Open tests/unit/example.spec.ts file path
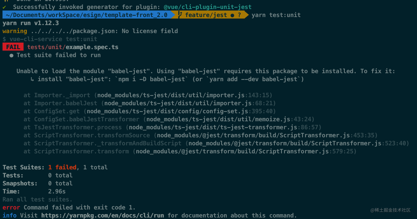 (x=73, y=47)
